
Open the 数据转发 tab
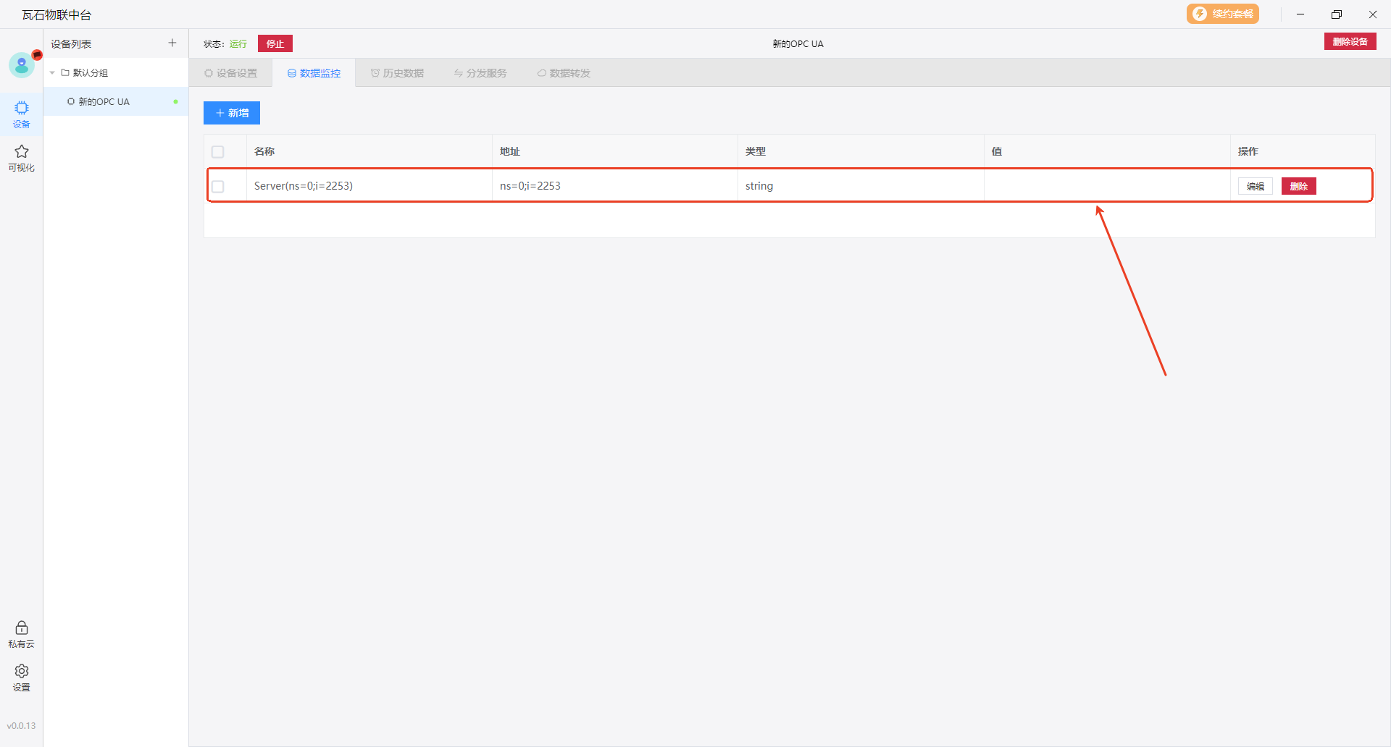pos(564,73)
